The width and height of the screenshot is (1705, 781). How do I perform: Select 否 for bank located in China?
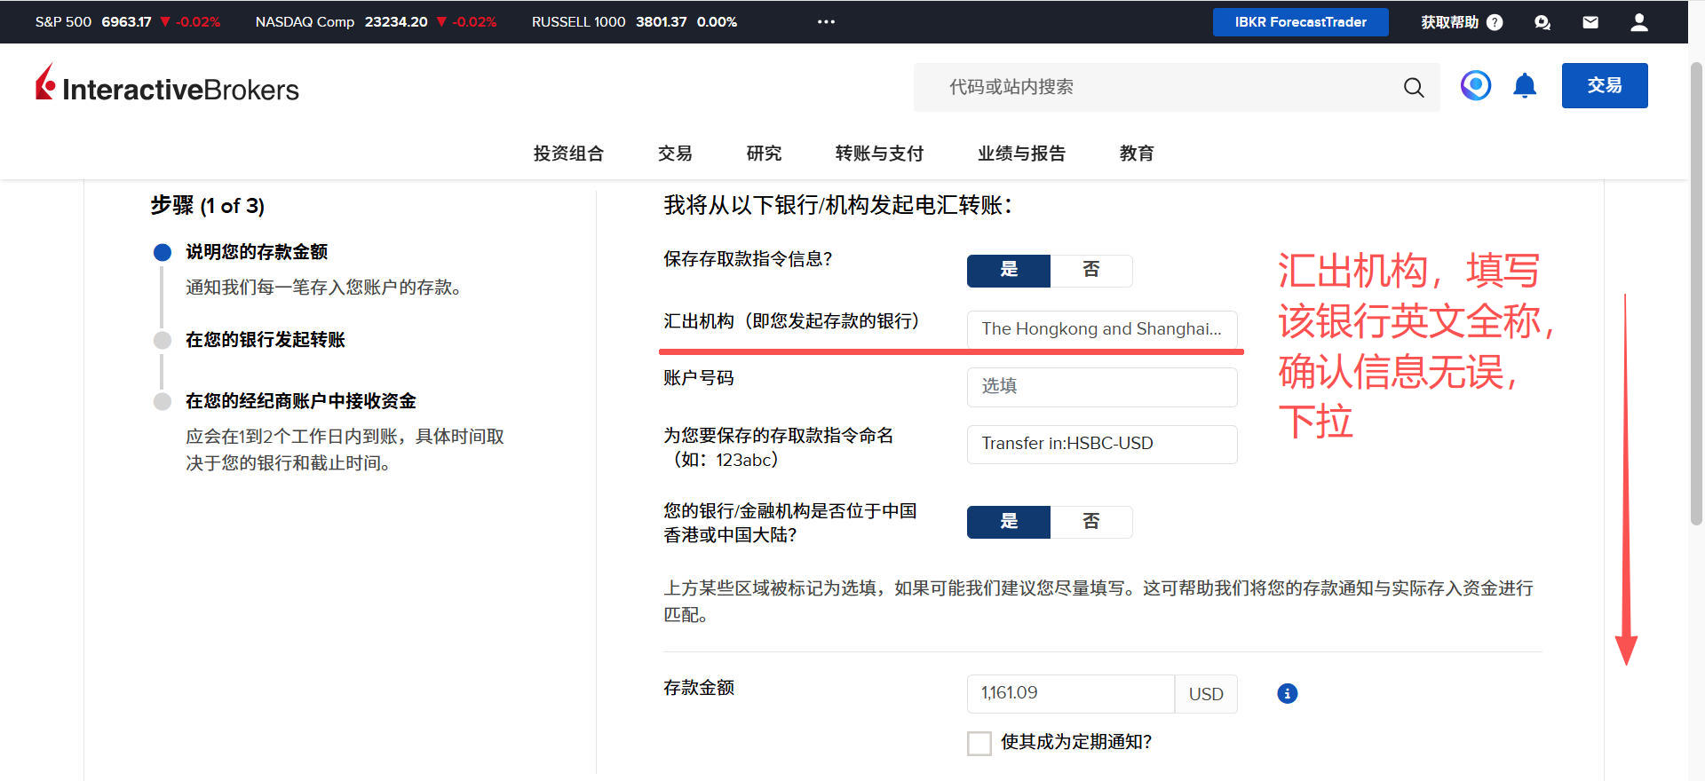[1090, 522]
